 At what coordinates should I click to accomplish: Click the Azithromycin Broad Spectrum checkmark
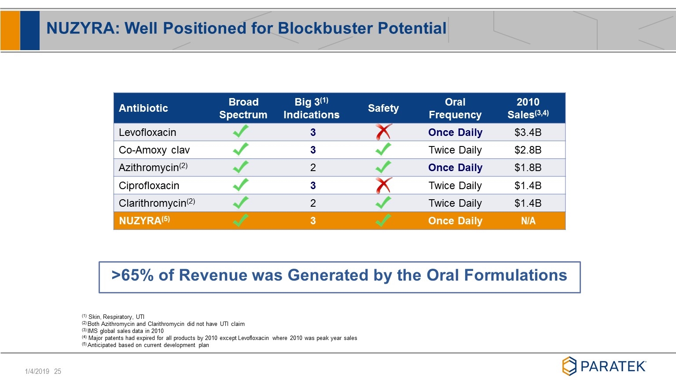pyautogui.click(x=241, y=167)
